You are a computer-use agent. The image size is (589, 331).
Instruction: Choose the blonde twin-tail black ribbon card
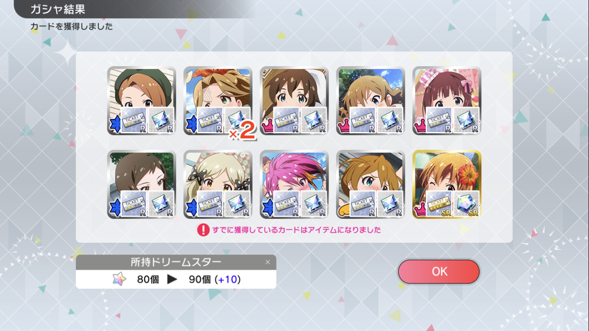pyautogui.click(x=218, y=184)
